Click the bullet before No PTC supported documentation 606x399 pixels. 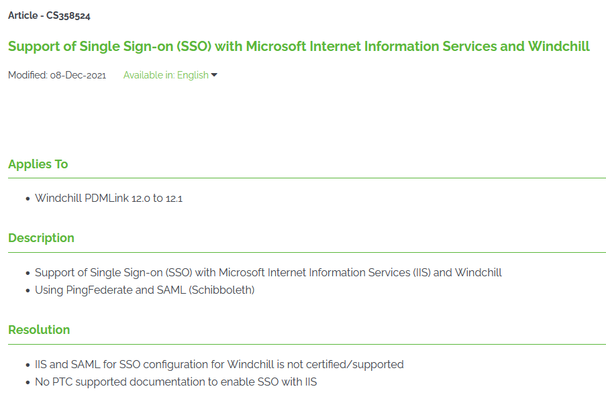[x=28, y=383]
